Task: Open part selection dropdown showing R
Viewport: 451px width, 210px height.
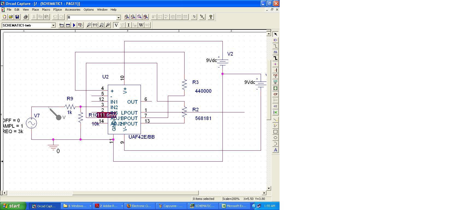Action: point(118,17)
